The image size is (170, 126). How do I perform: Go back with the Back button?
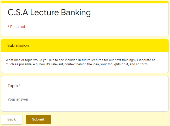(12, 119)
